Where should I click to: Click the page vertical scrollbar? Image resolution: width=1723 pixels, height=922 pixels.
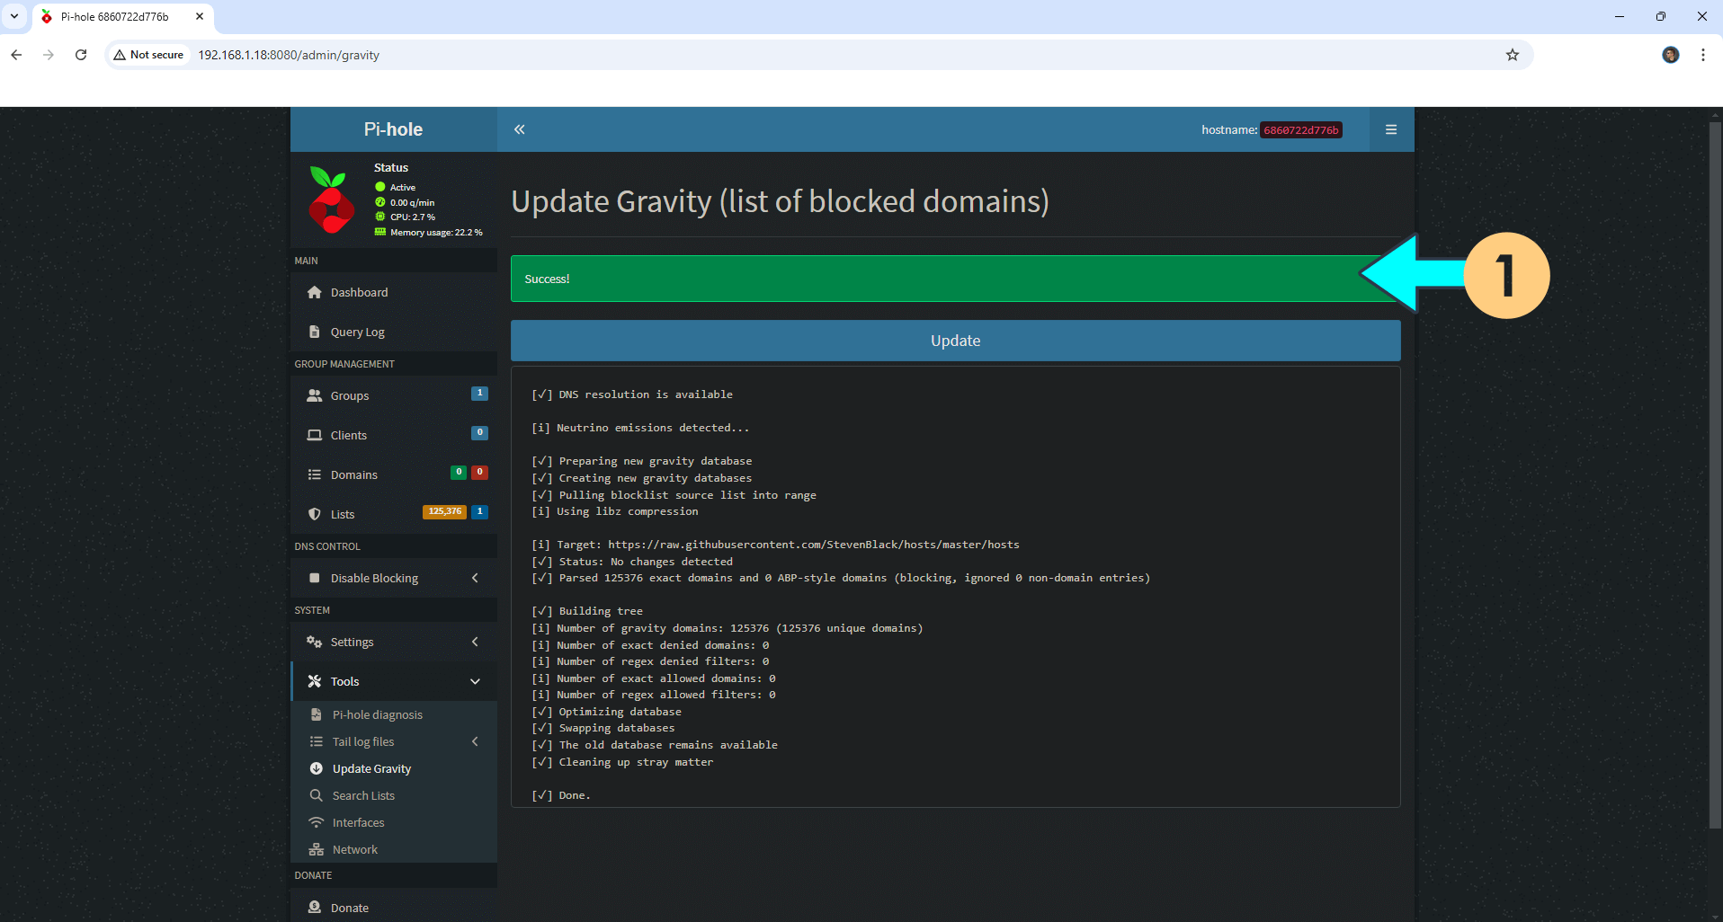click(1714, 474)
